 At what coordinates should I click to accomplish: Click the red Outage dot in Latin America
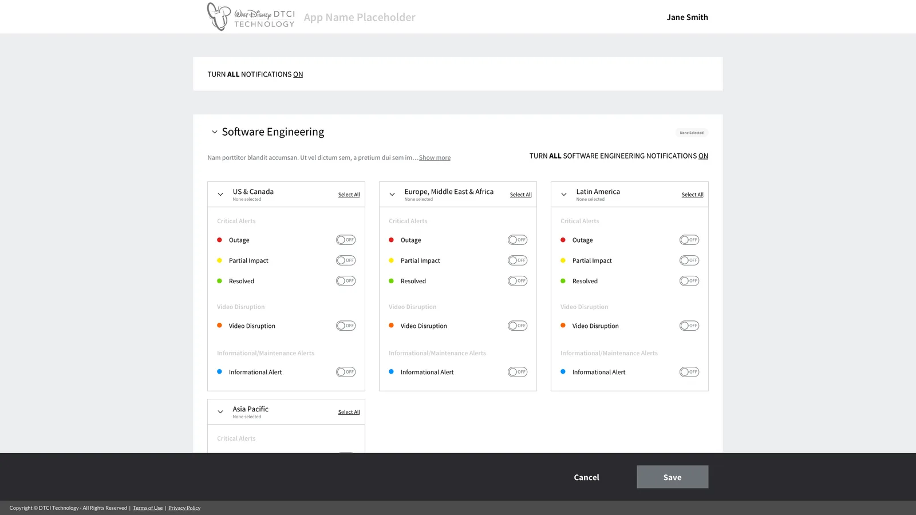tap(563, 240)
